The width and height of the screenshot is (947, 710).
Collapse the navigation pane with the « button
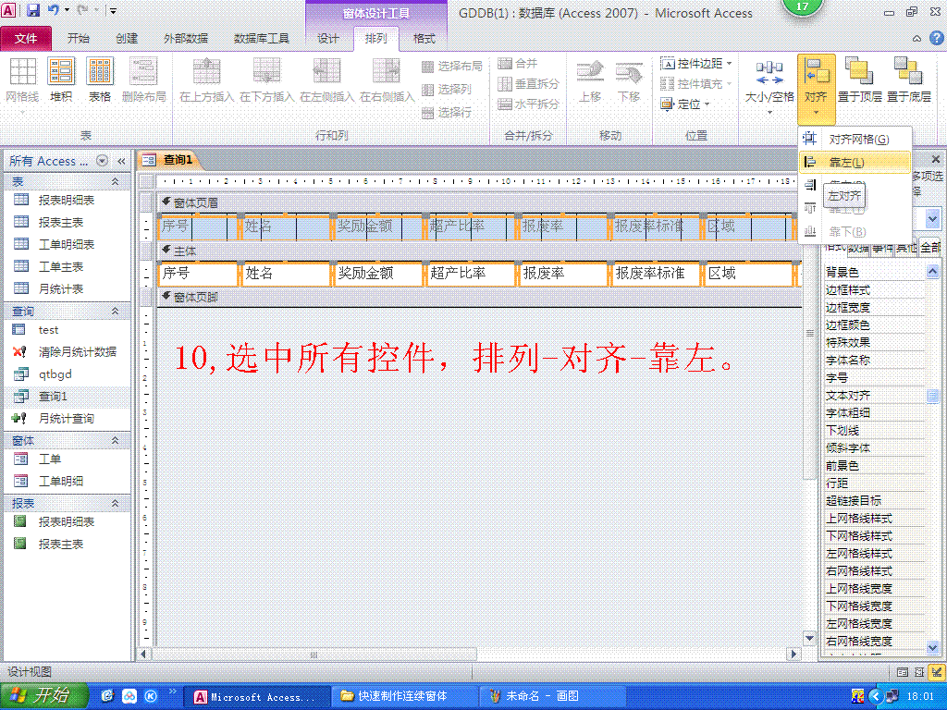pyautogui.click(x=121, y=161)
